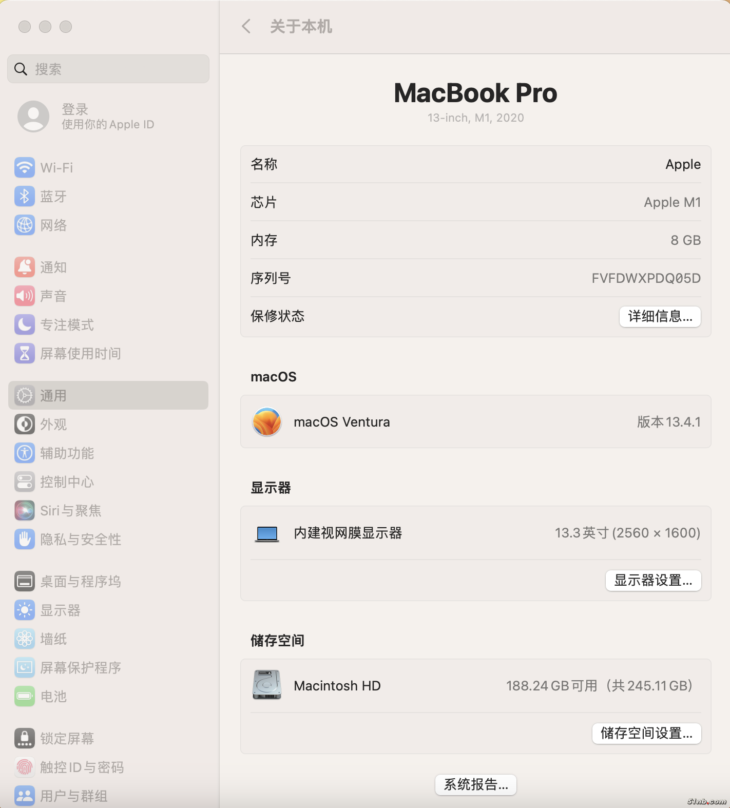Open Focus mode (专注模式) moon icon
Screen dimensions: 730x808
[x=25, y=324]
